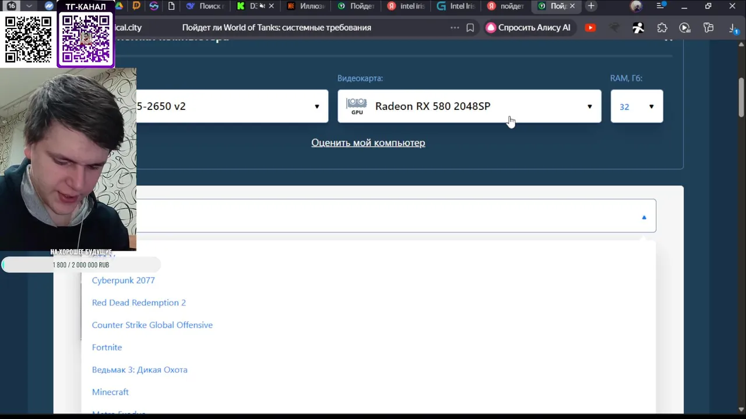Click the YouTube extension icon
Viewport: 746px width, 419px height.
pos(590,27)
